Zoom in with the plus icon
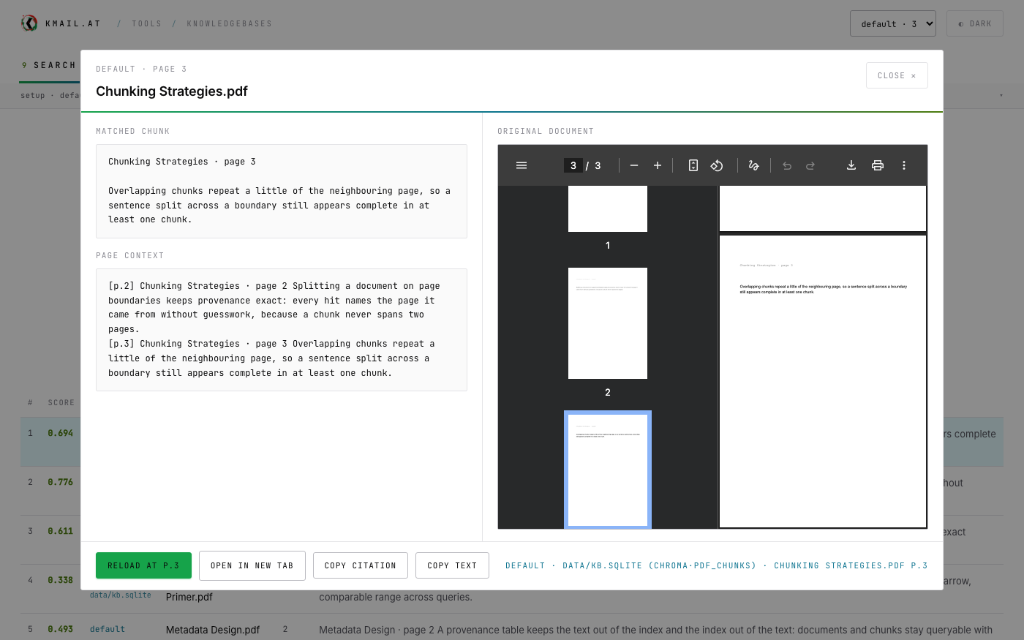 coord(658,165)
